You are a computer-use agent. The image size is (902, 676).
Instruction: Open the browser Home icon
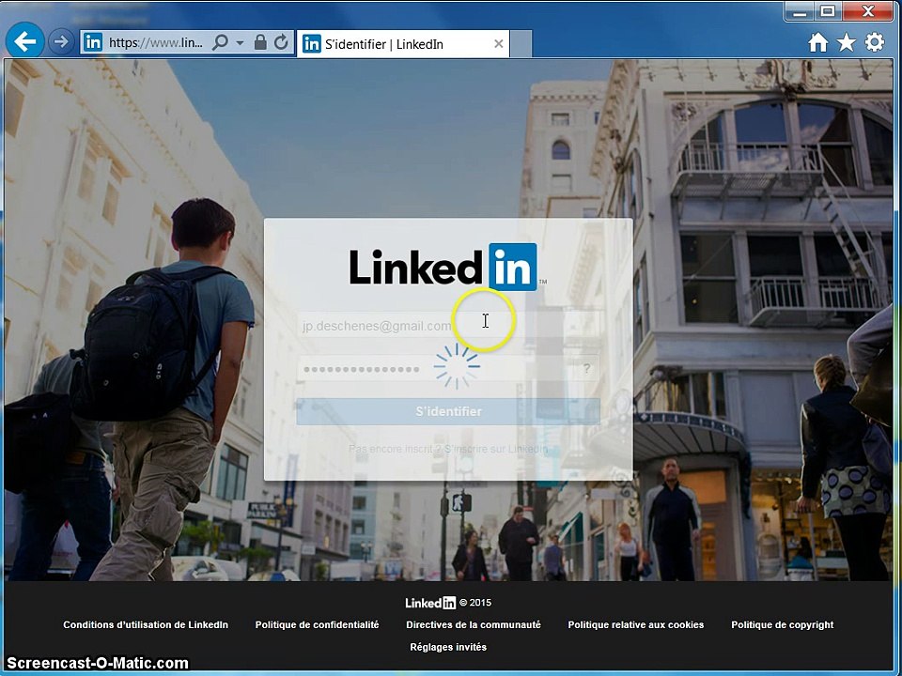click(818, 42)
